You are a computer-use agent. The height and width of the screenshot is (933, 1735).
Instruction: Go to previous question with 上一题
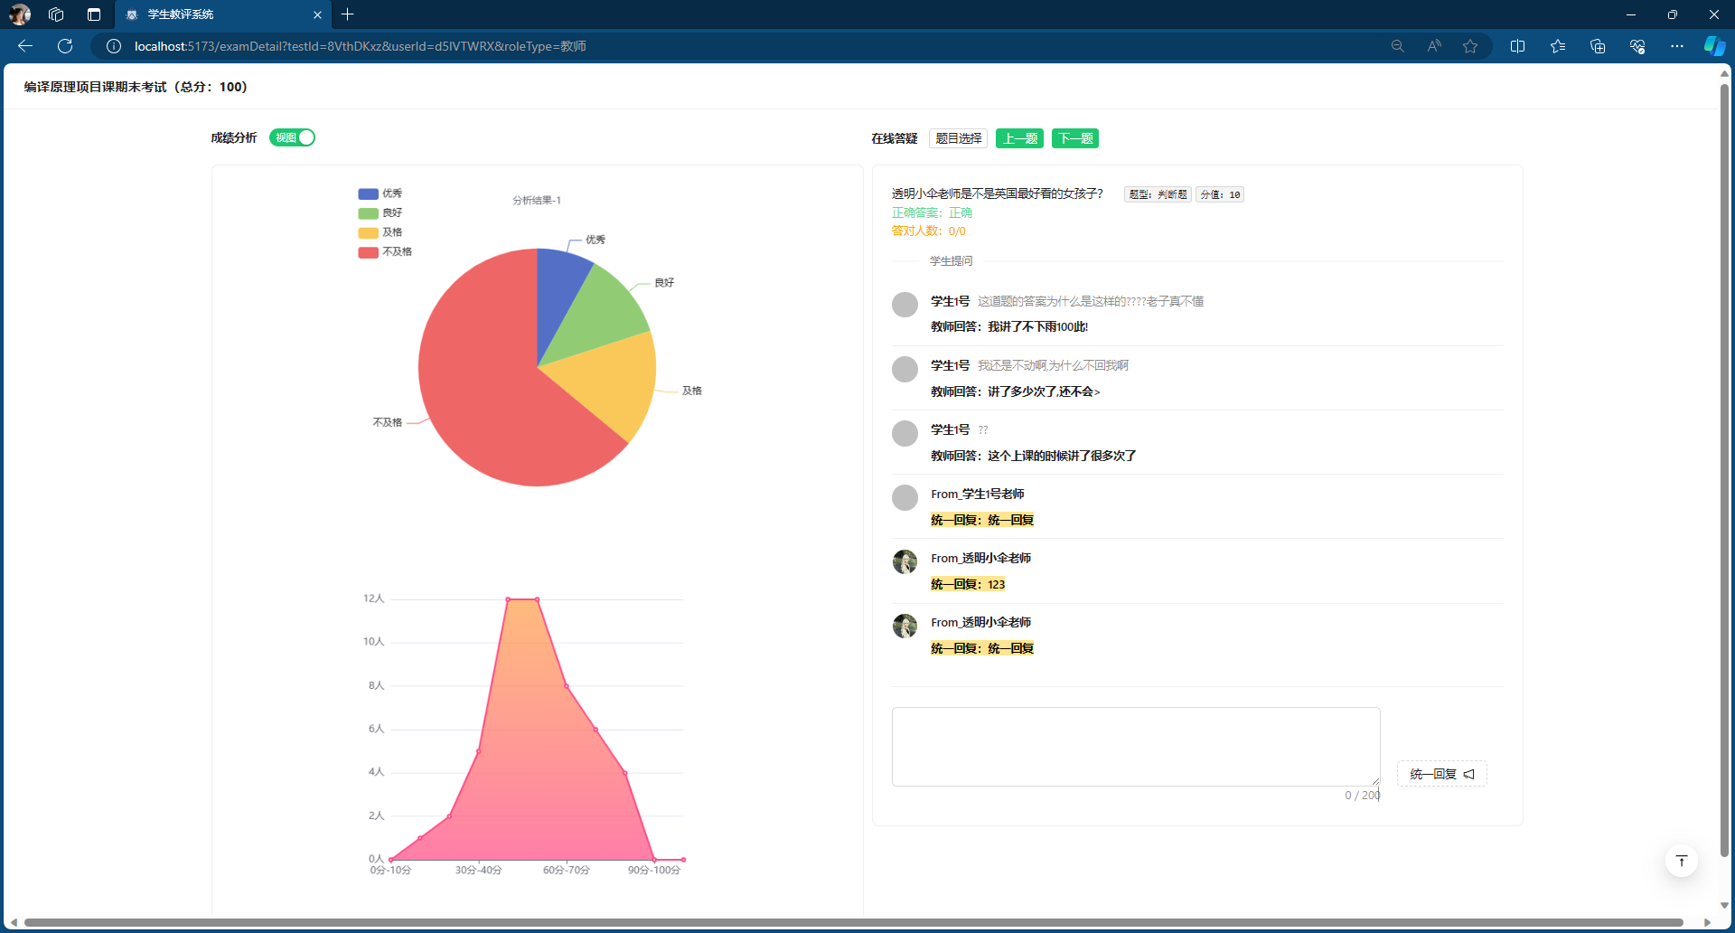(1019, 138)
